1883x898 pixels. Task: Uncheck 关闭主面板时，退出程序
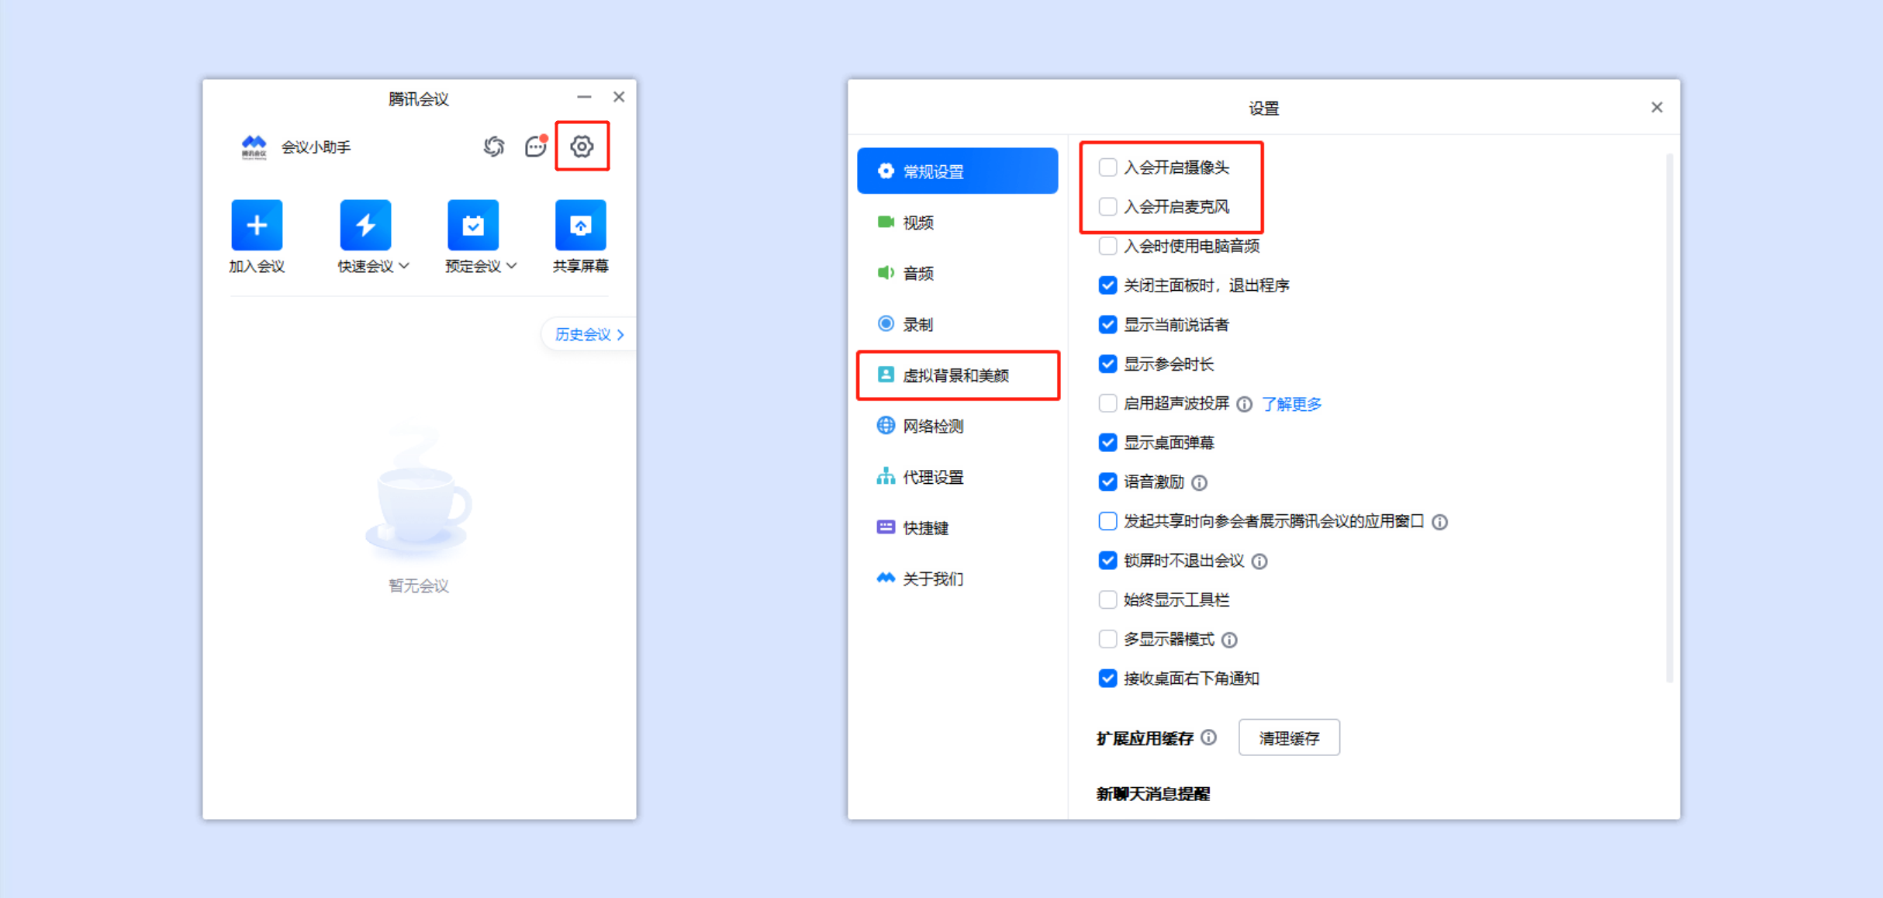click(x=1107, y=285)
